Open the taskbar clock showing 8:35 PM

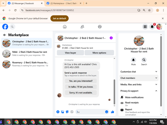click(x=153, y=122)
